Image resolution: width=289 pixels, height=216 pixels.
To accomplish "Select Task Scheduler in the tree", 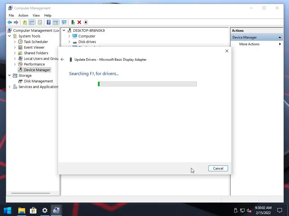I will (x=36, y=42).
